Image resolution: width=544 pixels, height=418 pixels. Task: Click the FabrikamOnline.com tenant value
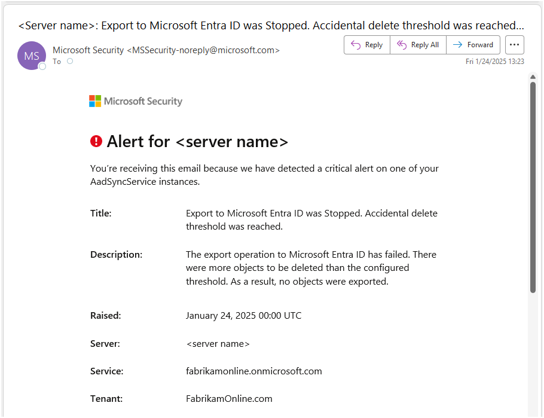pyautogui.click(x=229, y=399)
